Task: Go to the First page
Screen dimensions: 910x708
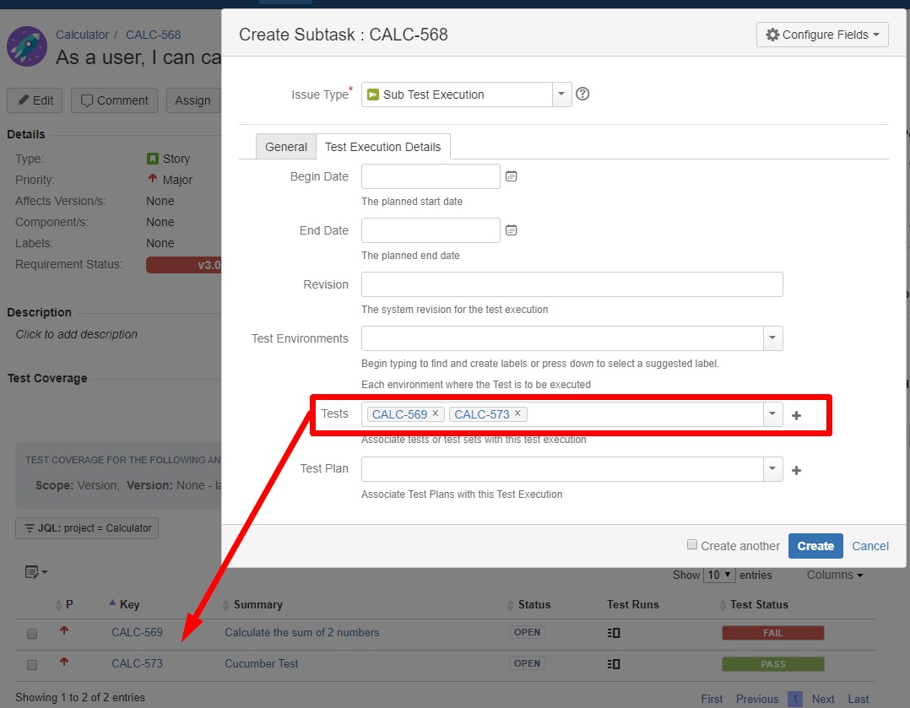Action: [712, 700]
